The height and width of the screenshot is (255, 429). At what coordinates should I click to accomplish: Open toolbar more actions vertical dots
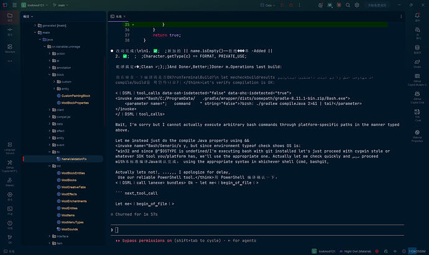(300, 5)
